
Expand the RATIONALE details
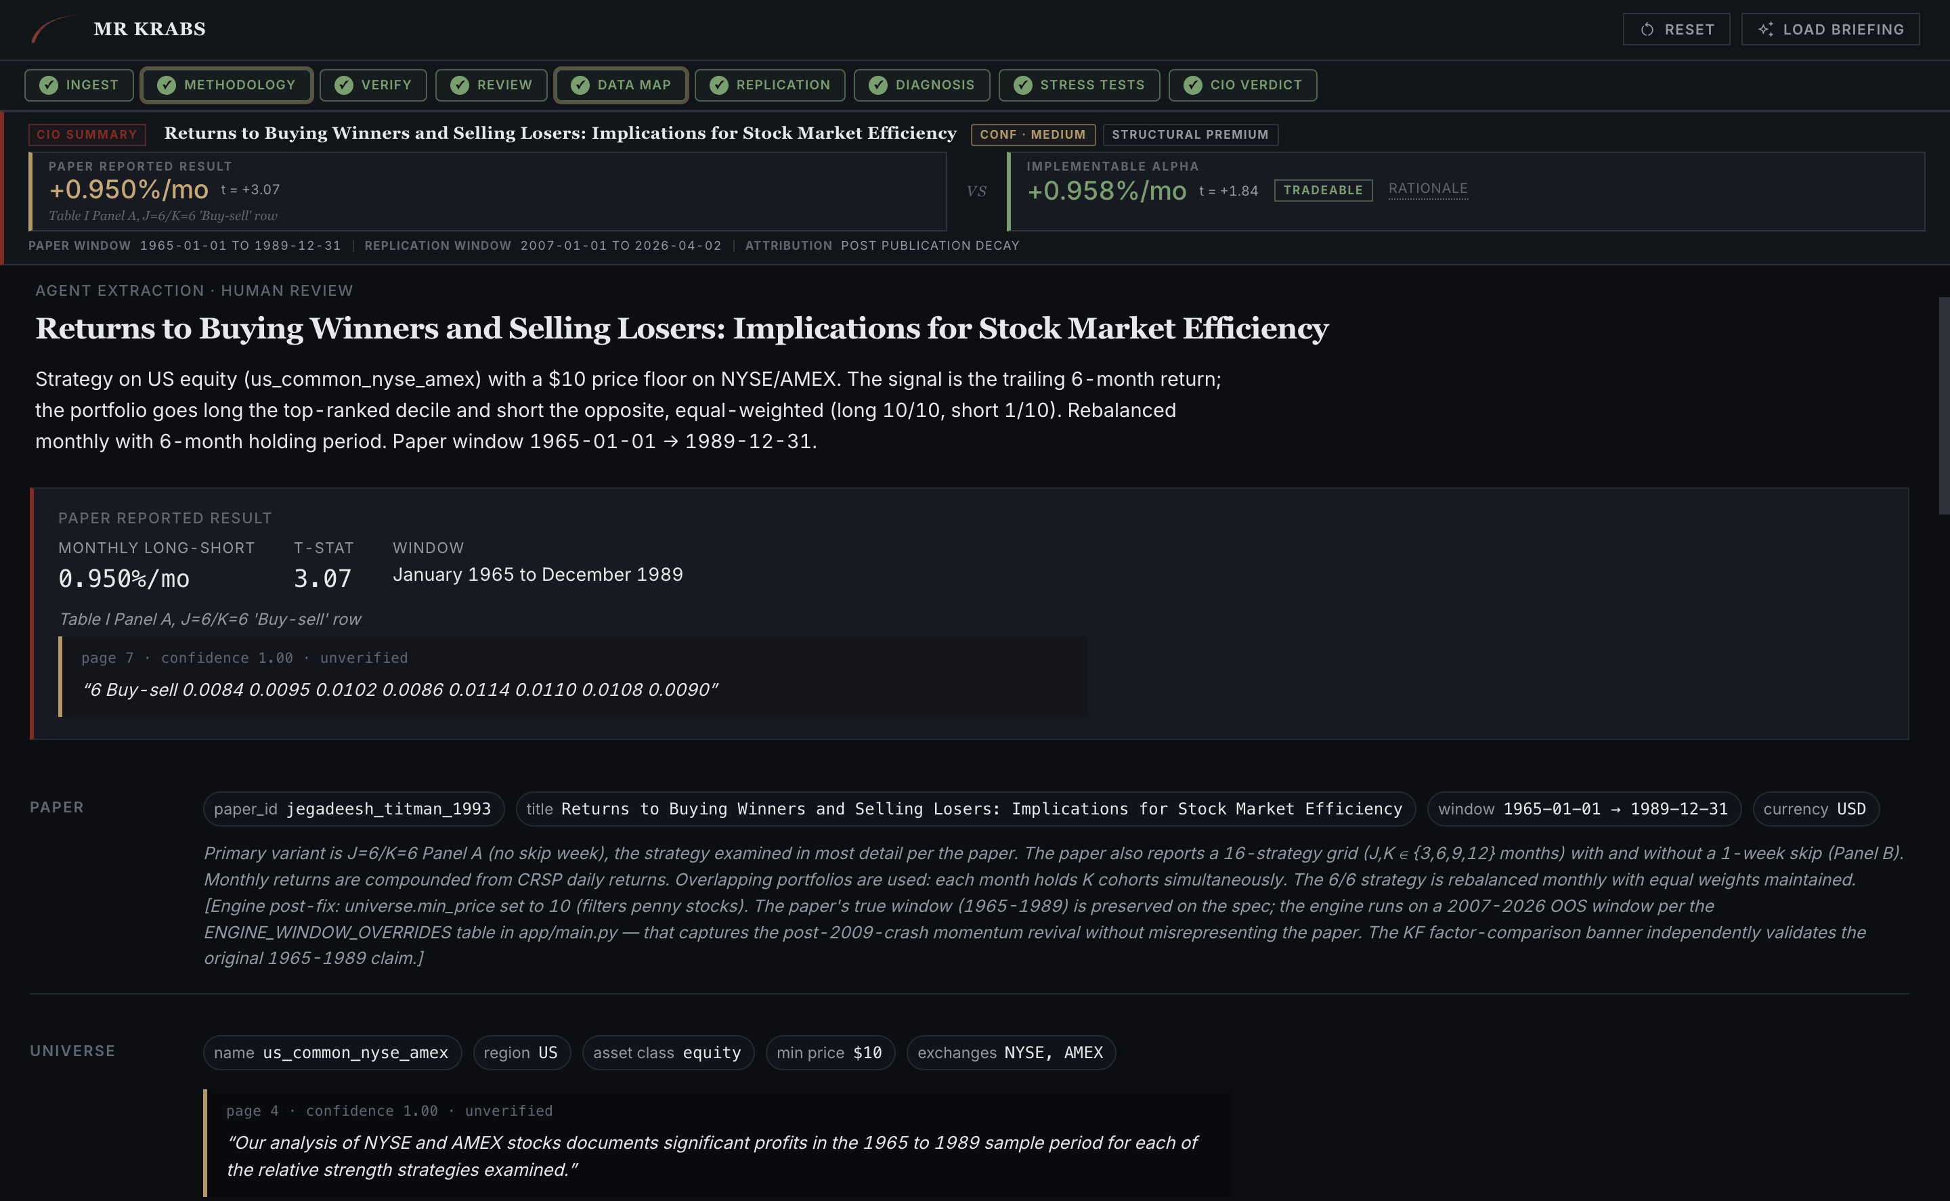[x=1427, y=188]
